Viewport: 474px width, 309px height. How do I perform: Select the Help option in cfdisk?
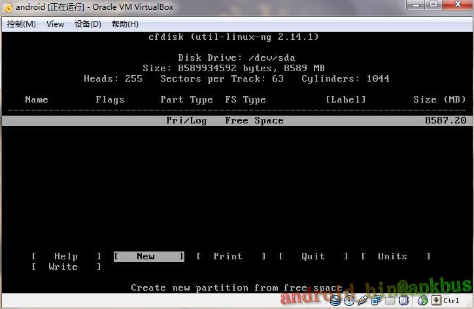point(66,257)
